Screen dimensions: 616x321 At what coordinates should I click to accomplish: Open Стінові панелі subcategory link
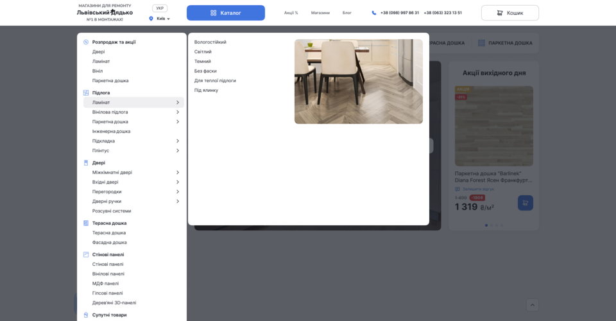pyautogui.click(x=108, y=265)
